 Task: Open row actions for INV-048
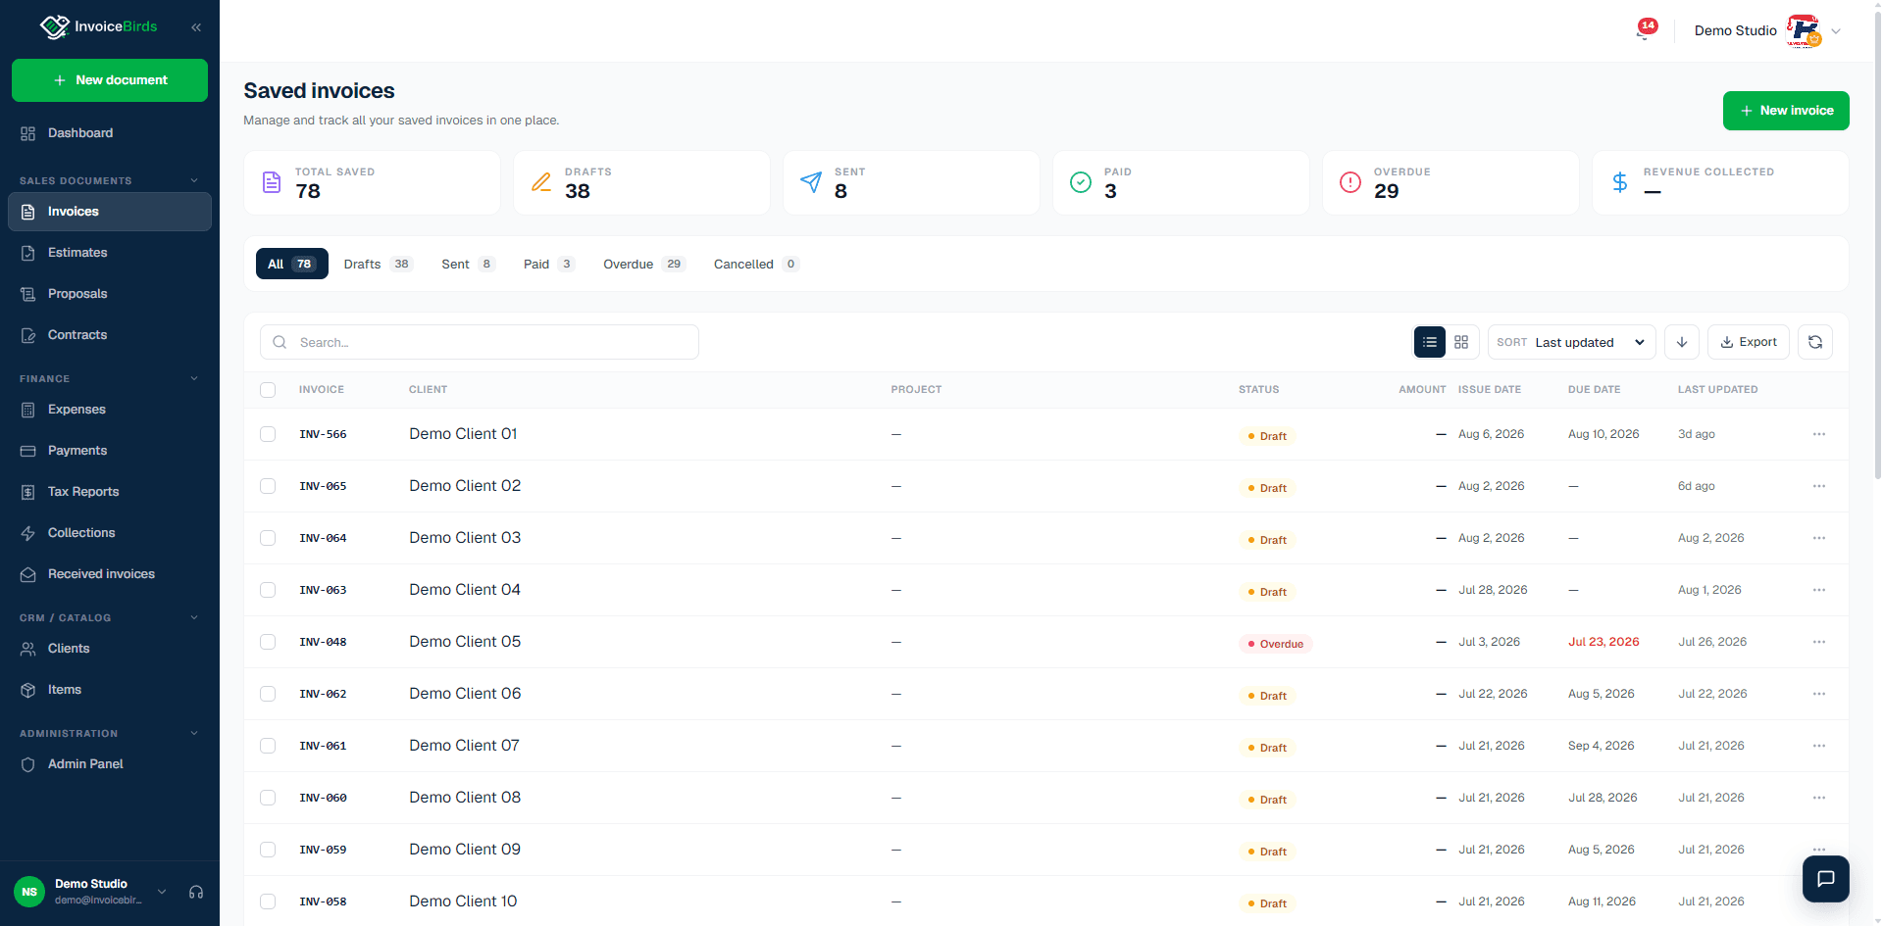(x=1819, y=642)
